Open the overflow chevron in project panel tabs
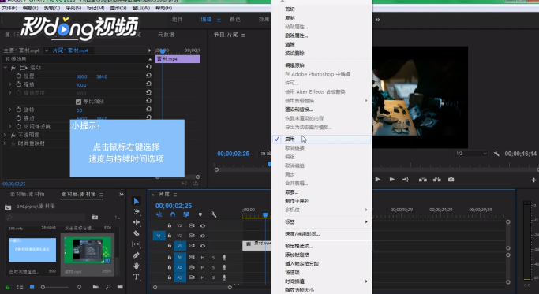 coord(122,195)
